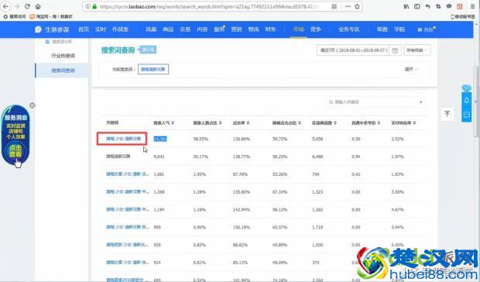Viewport: 480px width, 282px height.
Task: Open the 交易 menu item
Action: click(x=185, y=29)
